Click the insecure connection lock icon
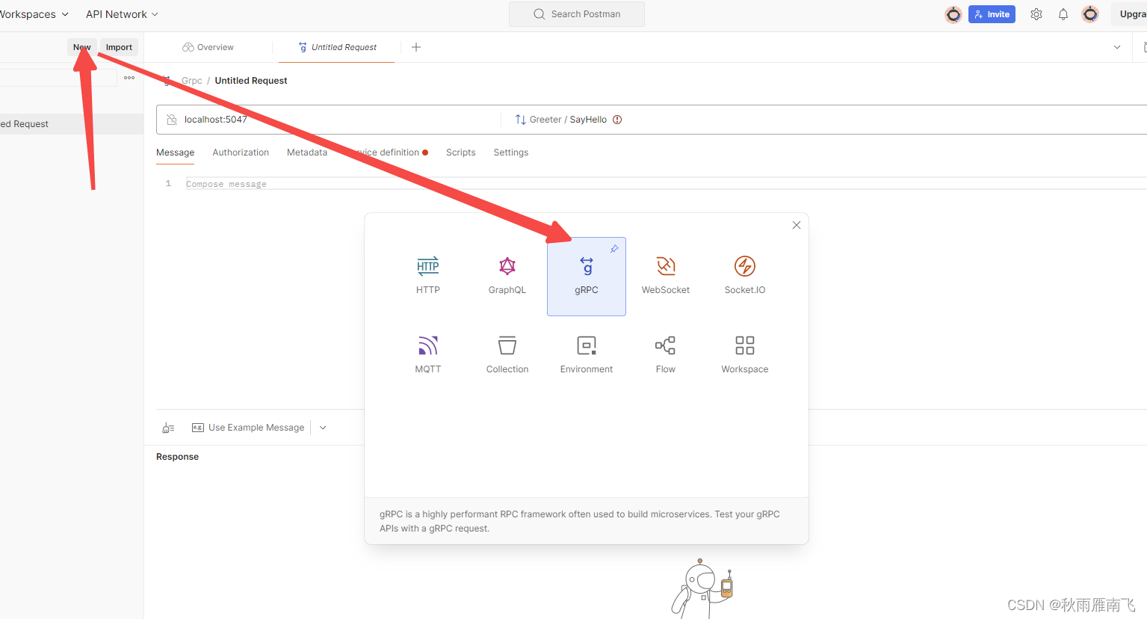The height and width of the screenshot is (619, 1147). tap(172, 120)
